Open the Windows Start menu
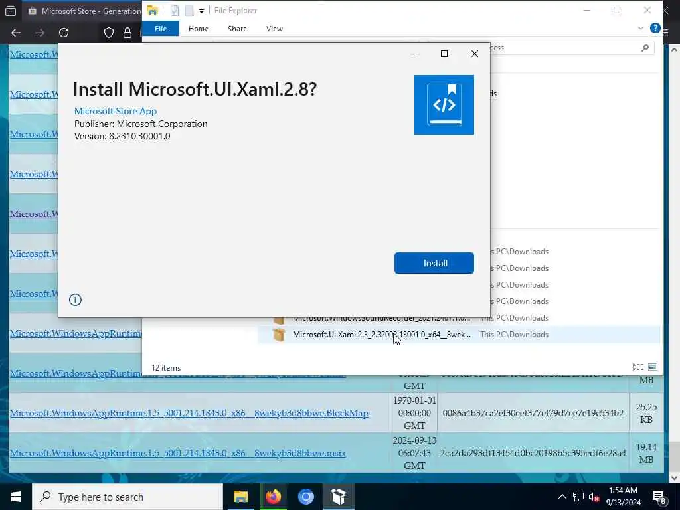This screenshot has height=510, width=680. [16, 497]
